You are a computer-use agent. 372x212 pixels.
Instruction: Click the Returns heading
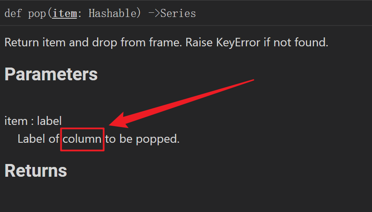pyautogui.click(x=36, y=170)
